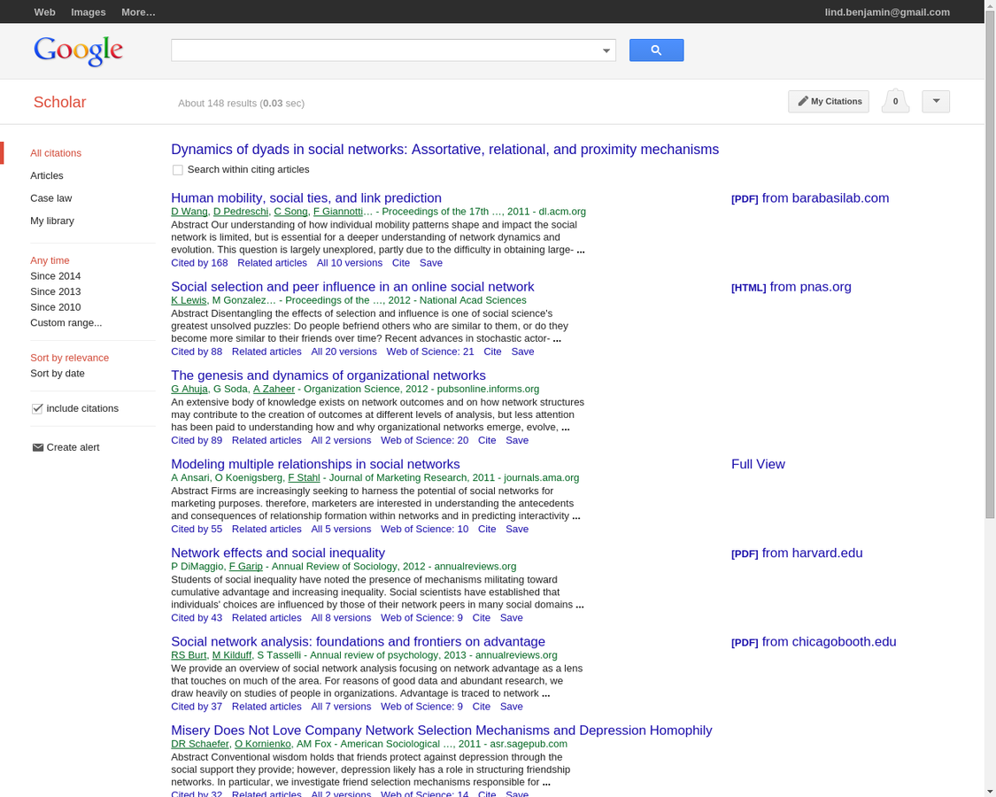The width and height of the screenshot is (996, 797).
Task: Click Cited by 89
Action: pos(197,440)
